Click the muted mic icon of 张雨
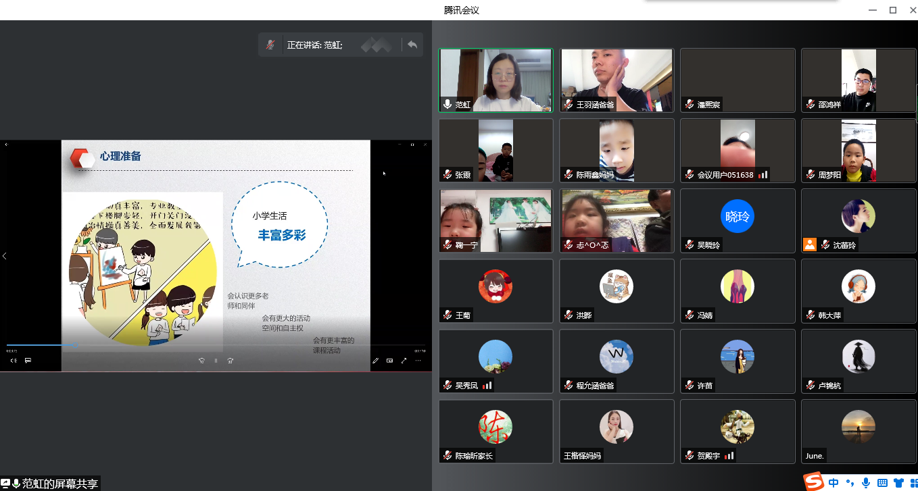Viewport: 918px width, 491px height. [x=448, y=175]
